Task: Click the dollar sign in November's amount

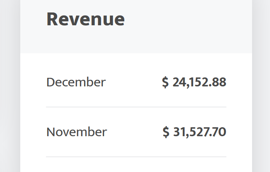Action: [x=166, y=132]
